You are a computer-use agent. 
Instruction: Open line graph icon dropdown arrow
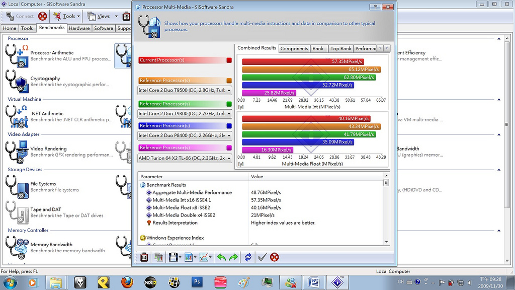point(210,257)
